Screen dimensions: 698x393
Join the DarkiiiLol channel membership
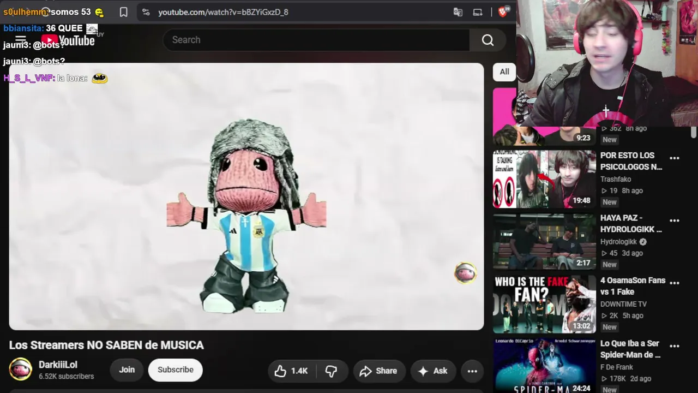point(127,370)
